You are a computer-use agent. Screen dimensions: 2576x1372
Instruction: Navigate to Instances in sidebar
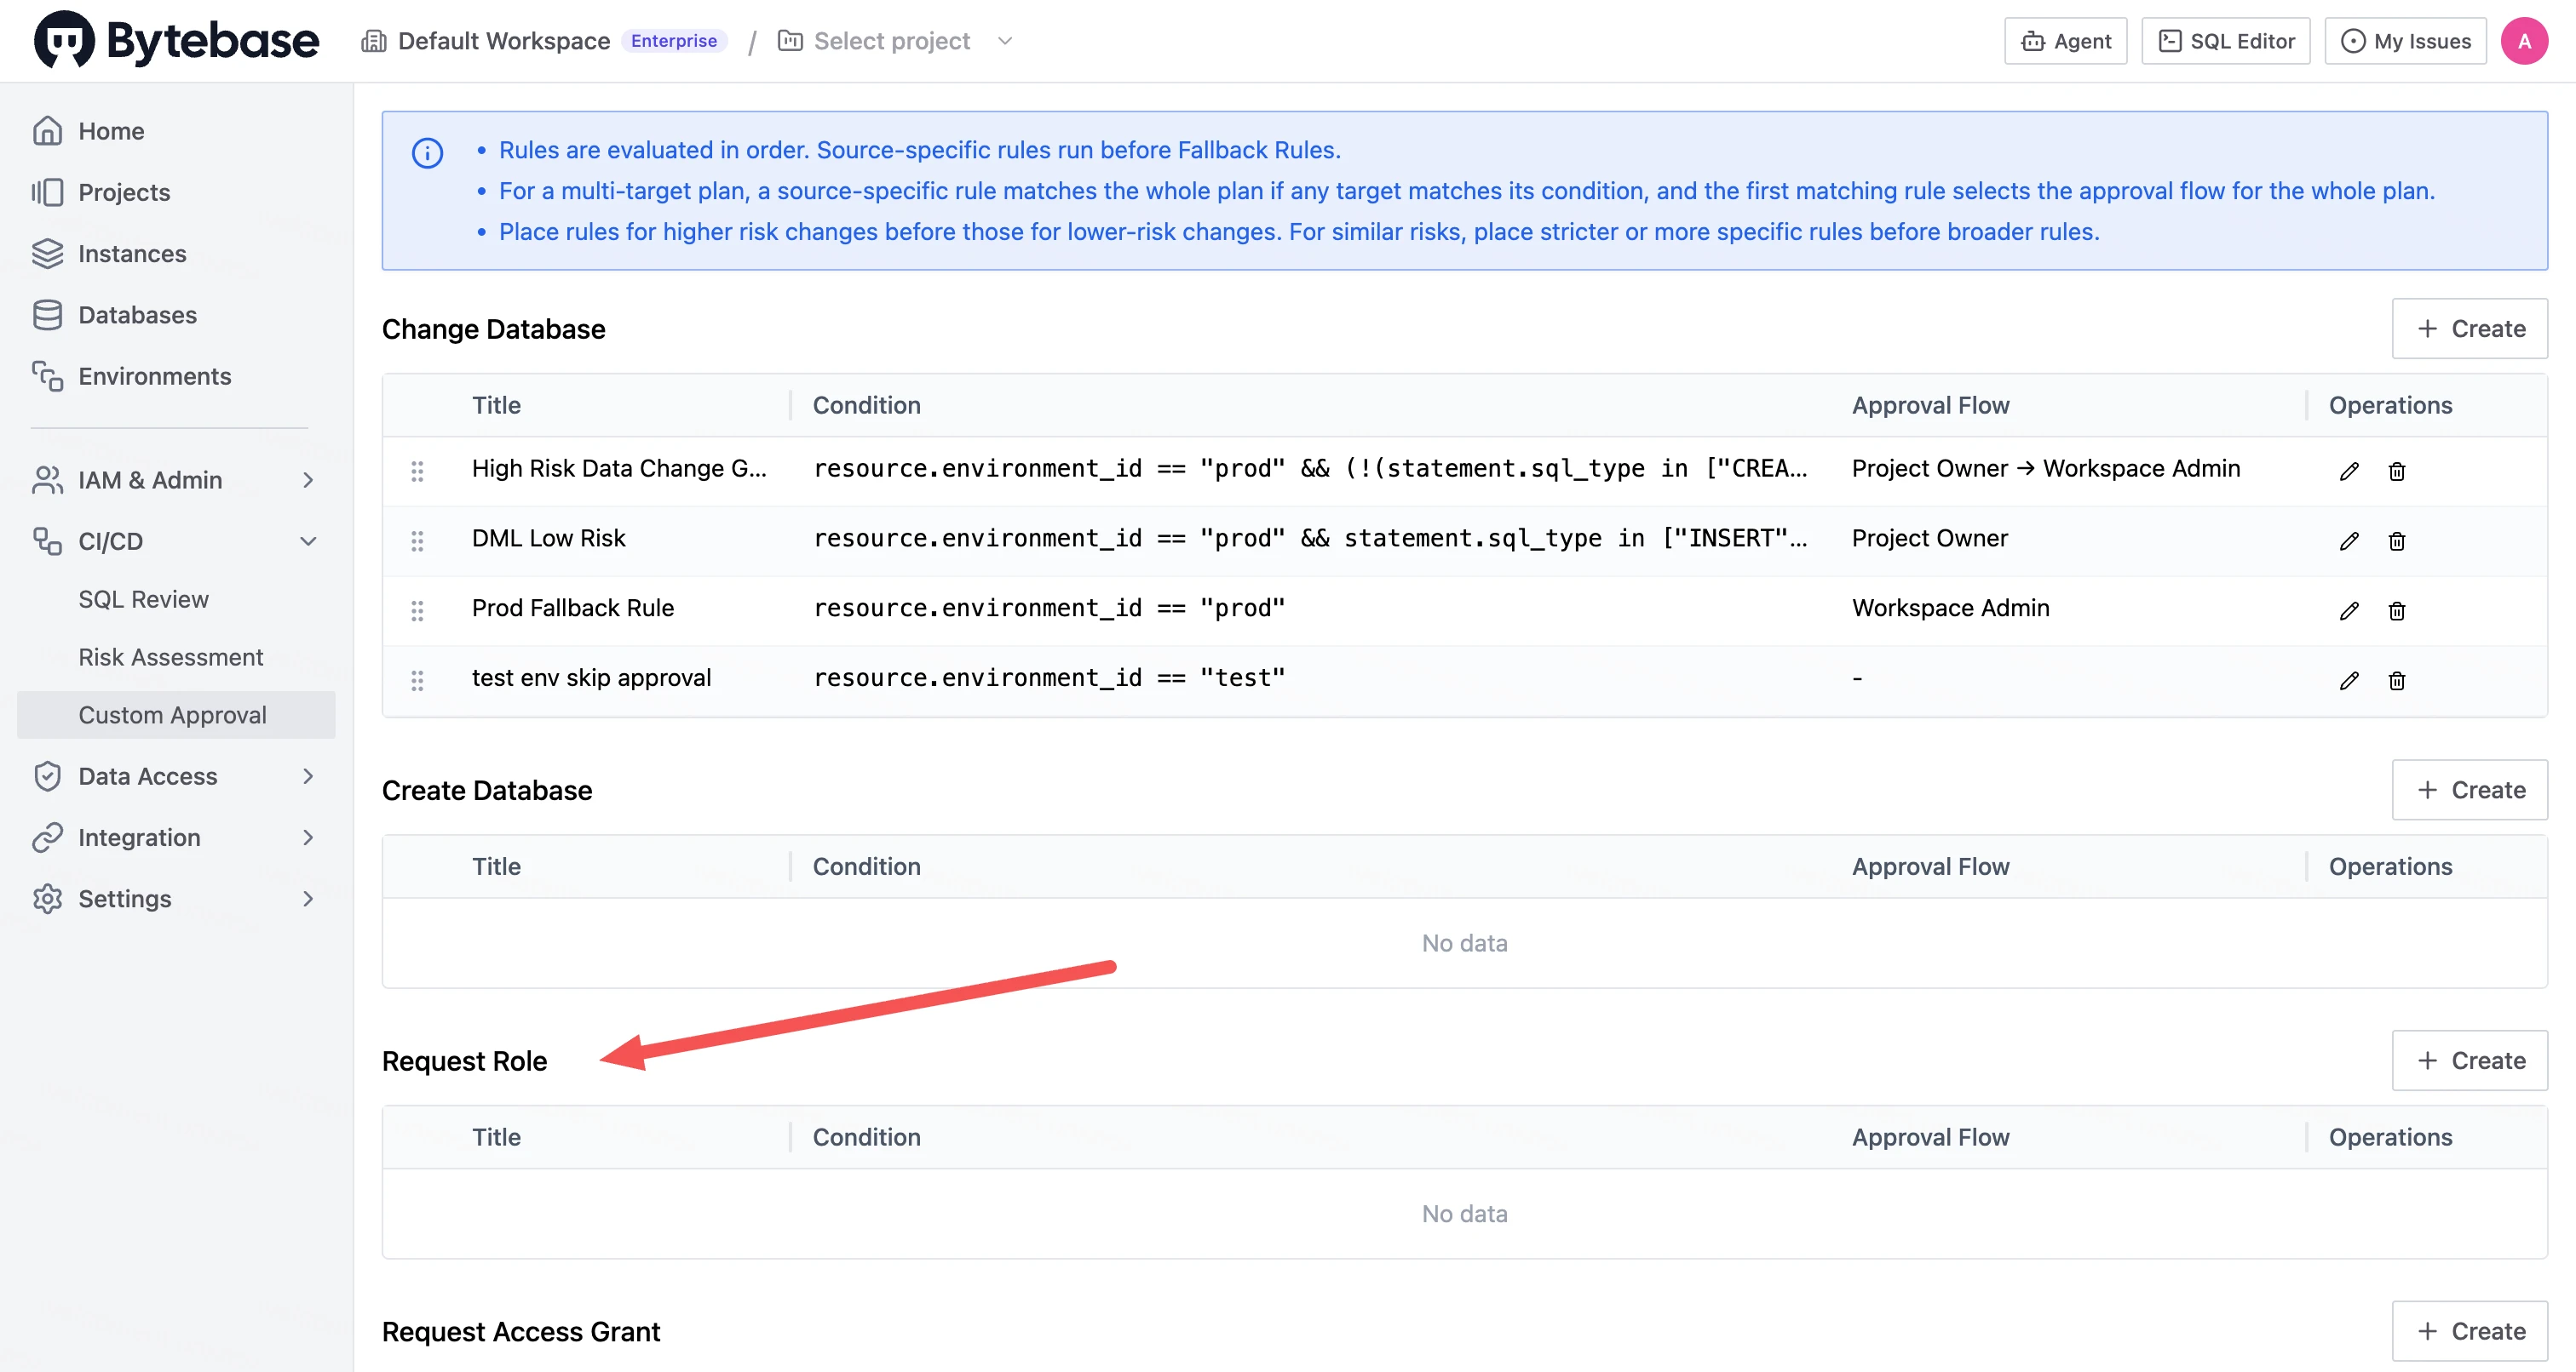(x=132, y=254)
